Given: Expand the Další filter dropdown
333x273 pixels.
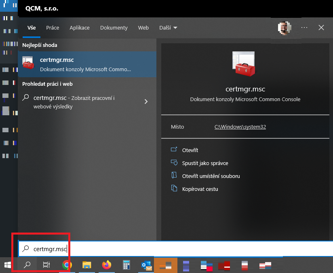Looking at the screenshot, I should click(x=169, y=28).
